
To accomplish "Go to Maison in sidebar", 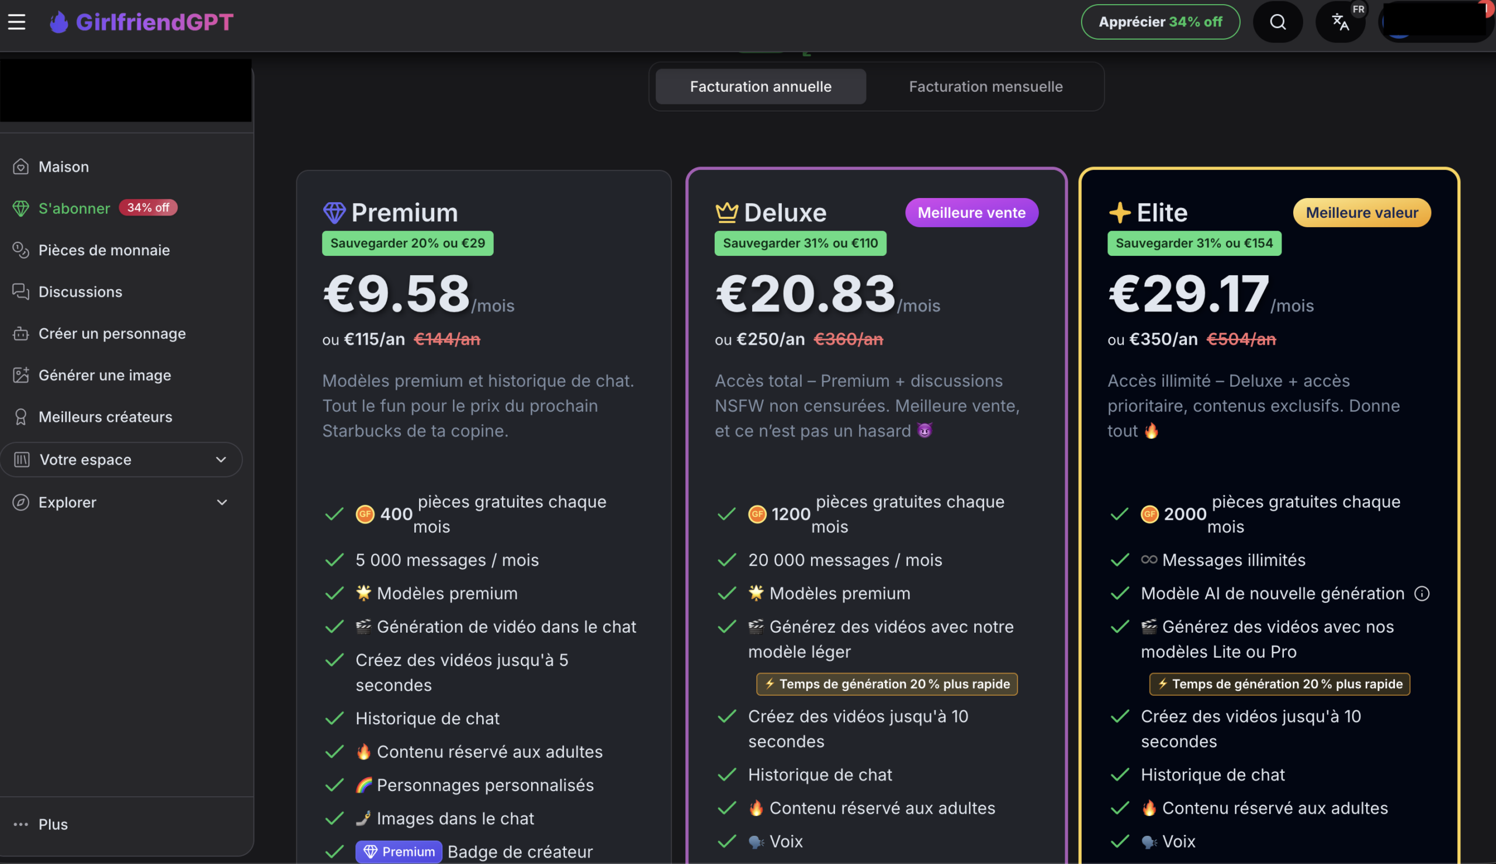I will [64, 166].
